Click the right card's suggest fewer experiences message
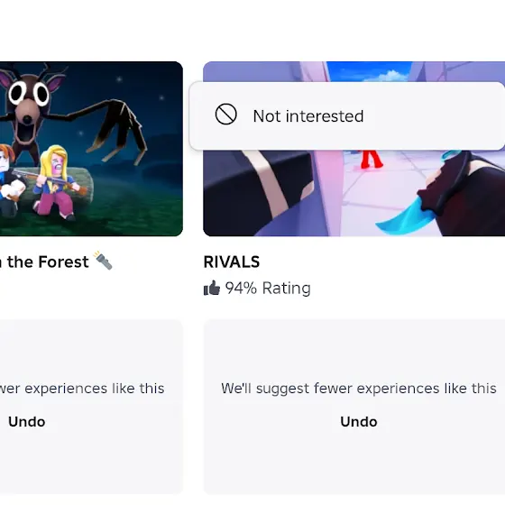The height and width of the screenshot is (505, 505). [359, 389]
